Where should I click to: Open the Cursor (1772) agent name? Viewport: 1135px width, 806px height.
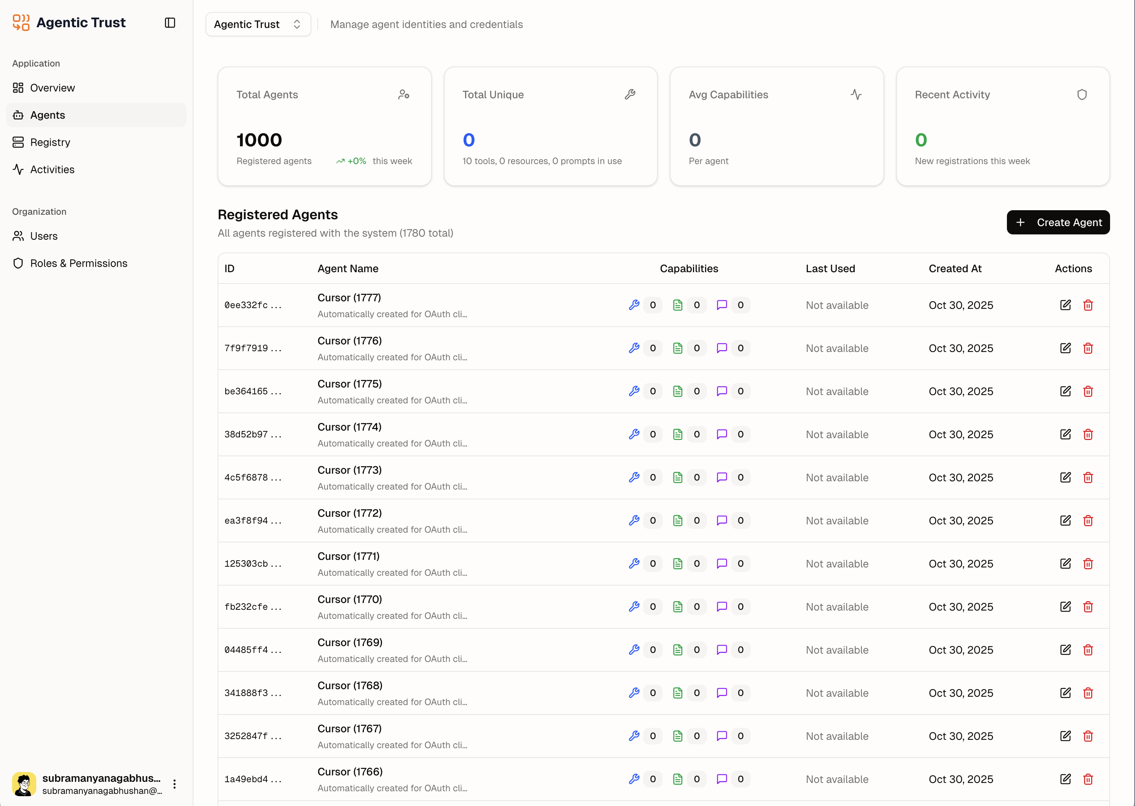point(349,513)
